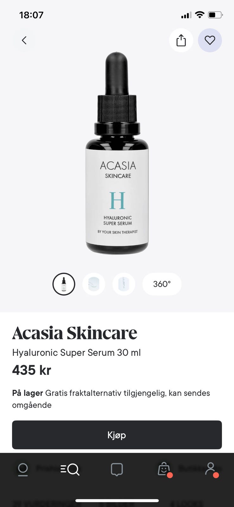Open the chat bubble tab icon
The width and height of the screenshot is (234, 507).
(x=117, y=469)
